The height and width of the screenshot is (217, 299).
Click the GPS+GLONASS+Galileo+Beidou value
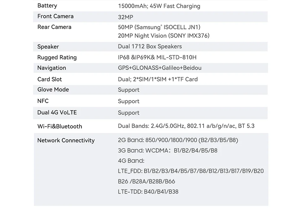click(160, 68)
